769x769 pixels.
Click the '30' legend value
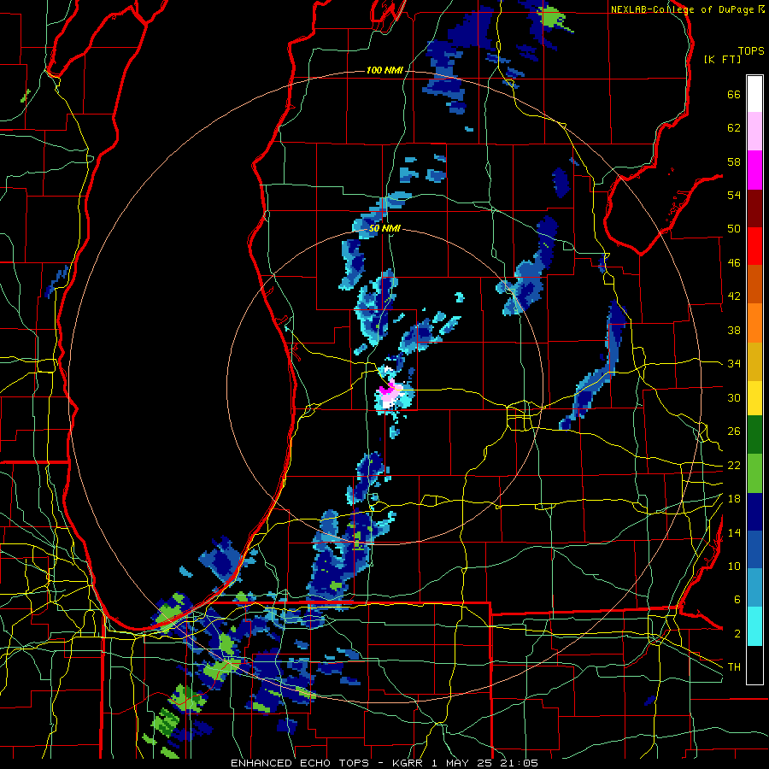tap(734, 397)
